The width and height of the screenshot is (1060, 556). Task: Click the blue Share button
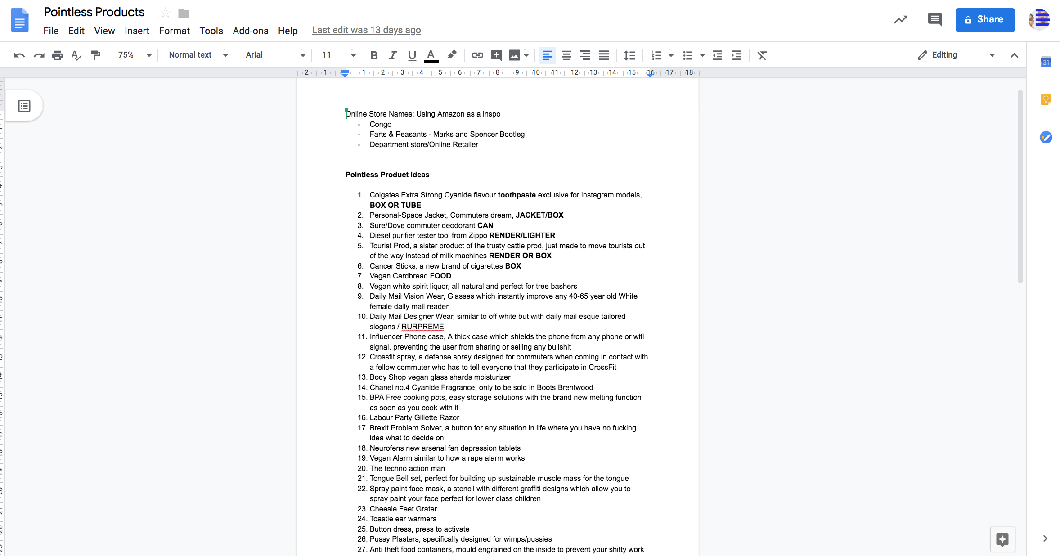point(985,20)
